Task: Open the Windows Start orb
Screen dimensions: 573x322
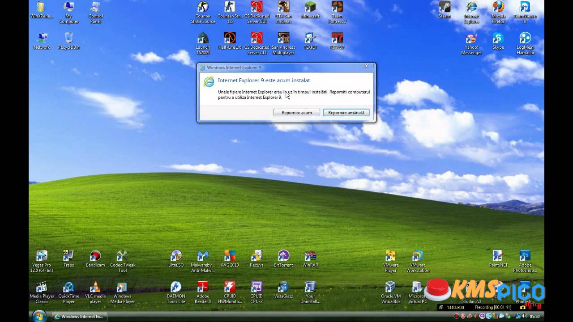Action: pyautogui.click(x=39, y=316)
